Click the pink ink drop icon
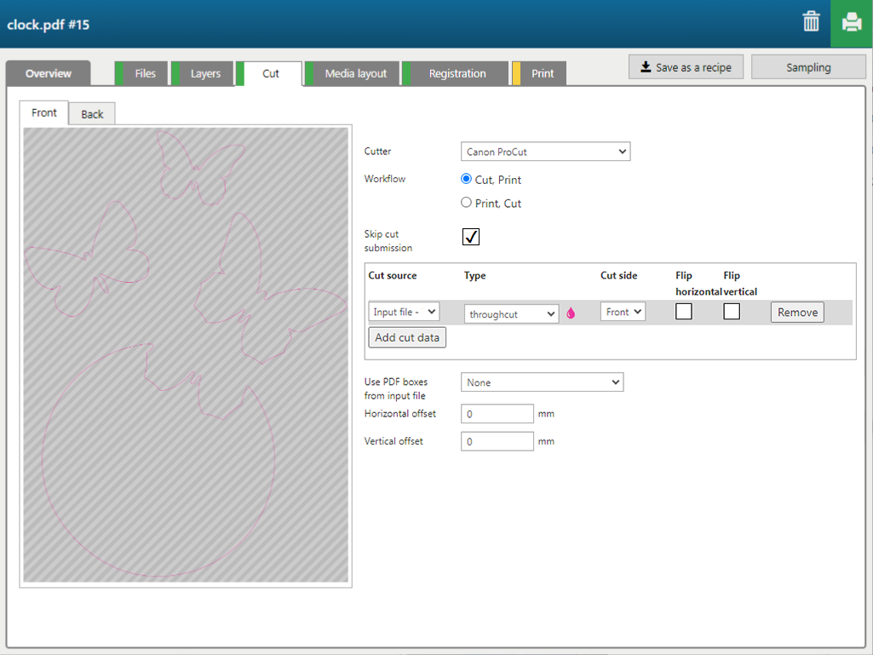Viewport: 873px width, 655px height. [x=571, y=313]
